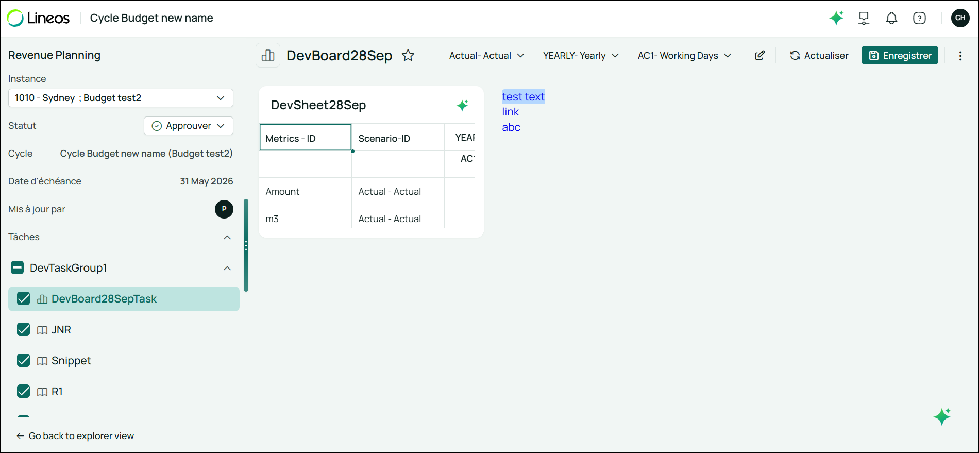The image size is (979, 453).
Task: Open the three-dot more options menu
Action: (x=960, y=56)
